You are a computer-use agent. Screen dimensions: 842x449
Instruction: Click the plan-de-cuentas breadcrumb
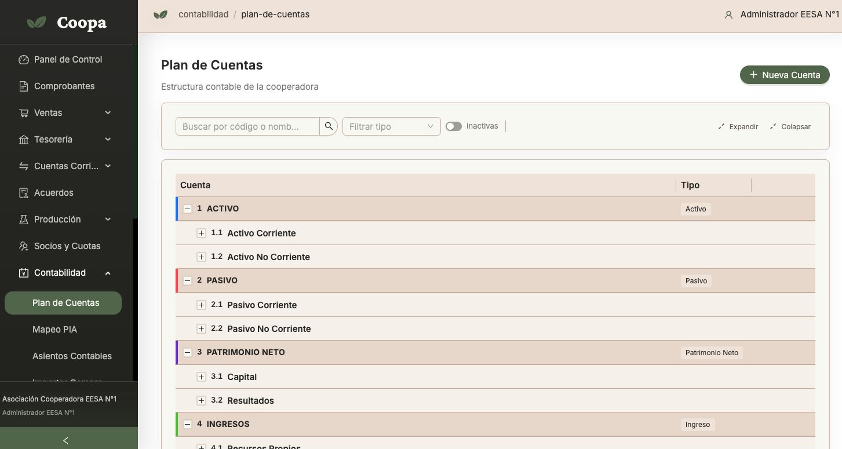point(275,14)
